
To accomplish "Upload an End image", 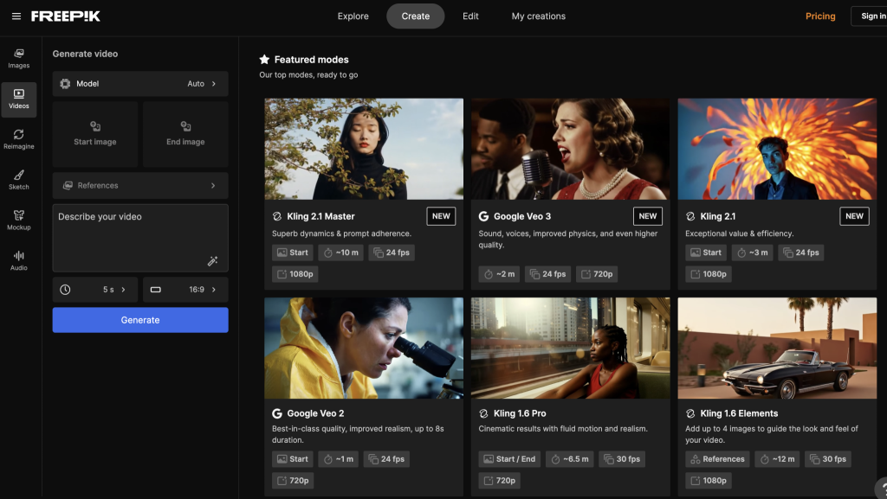I will click(185, 134).
